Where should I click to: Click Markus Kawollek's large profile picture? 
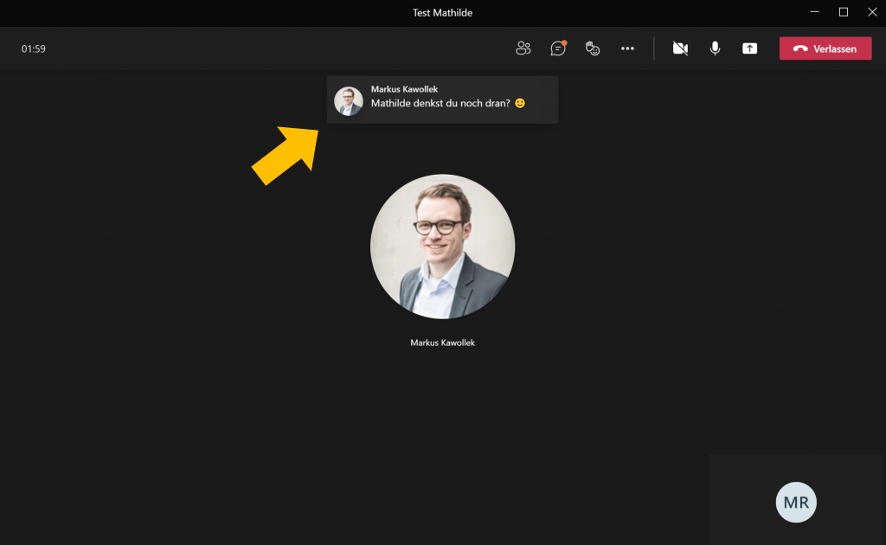pyautogui.click(x=442, y=247)
